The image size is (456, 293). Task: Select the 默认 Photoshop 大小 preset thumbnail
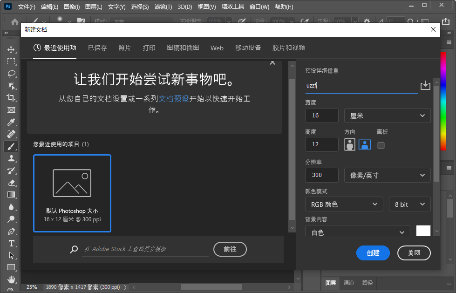point(72,193)
